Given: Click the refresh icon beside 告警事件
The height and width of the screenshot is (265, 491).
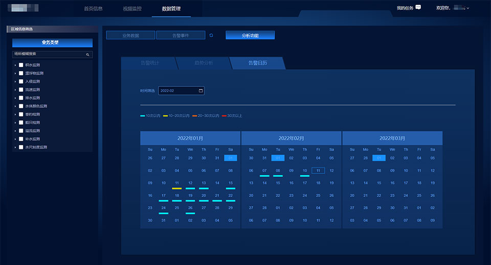Looking at the screenshot, I should [x=211, y=35].
